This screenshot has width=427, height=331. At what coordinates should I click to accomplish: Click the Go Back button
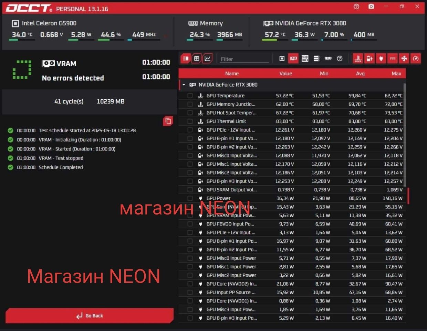pyautogui.click(x=89, y=316)
